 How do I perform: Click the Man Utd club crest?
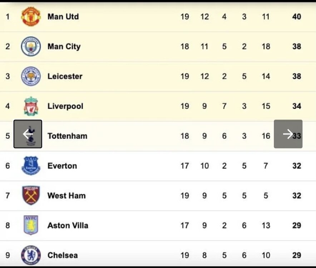click(31, 16)
